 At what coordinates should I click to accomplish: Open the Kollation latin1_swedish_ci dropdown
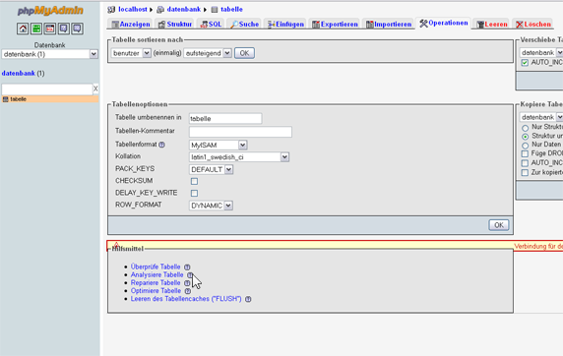pos(239,156)
